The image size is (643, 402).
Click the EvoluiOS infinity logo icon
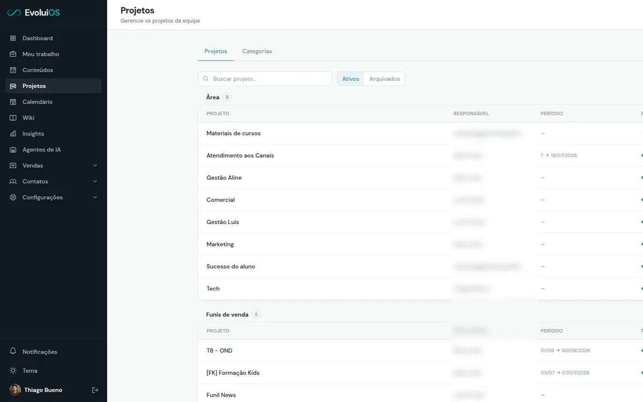pos(14,13)
